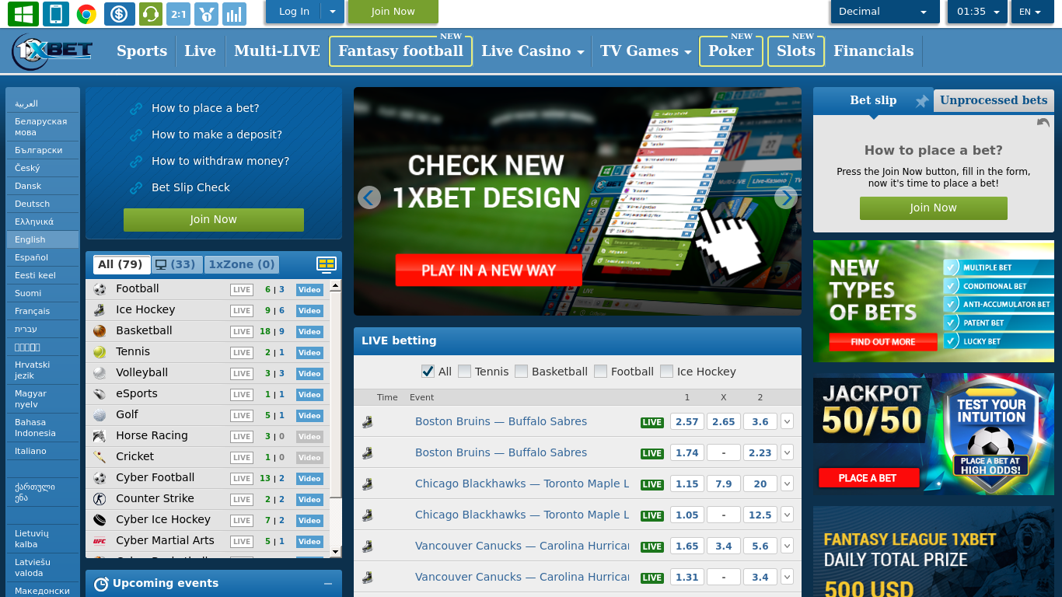Pin the bet slip with pushpin icon
Screen dimensions: 1062x597
click(x=922, y=101)
